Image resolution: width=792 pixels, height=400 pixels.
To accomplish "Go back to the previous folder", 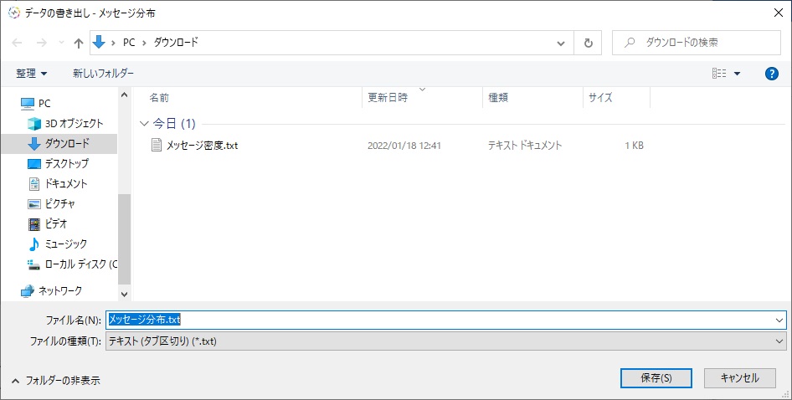I will [18, 43].
